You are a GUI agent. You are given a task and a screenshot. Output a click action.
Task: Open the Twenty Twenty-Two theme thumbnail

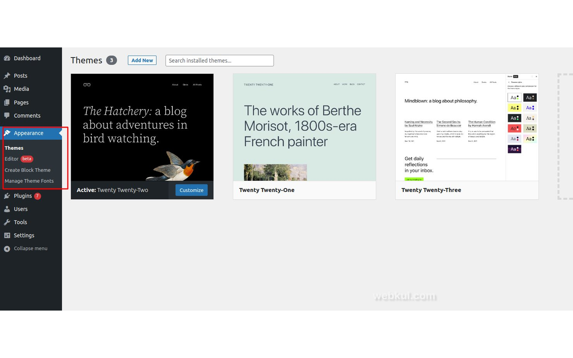click(142, 128)
